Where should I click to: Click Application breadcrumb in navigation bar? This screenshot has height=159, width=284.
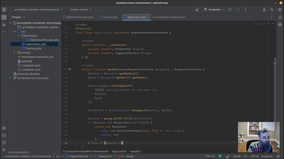(103, 156)
